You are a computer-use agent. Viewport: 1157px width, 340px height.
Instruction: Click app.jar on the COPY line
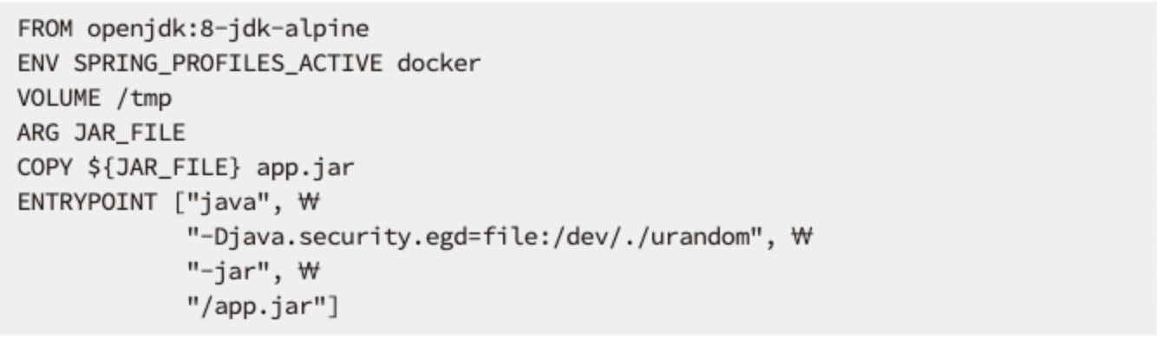pos(305,168)
